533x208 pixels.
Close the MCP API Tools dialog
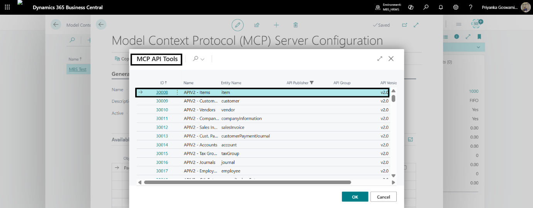point(391,59)
